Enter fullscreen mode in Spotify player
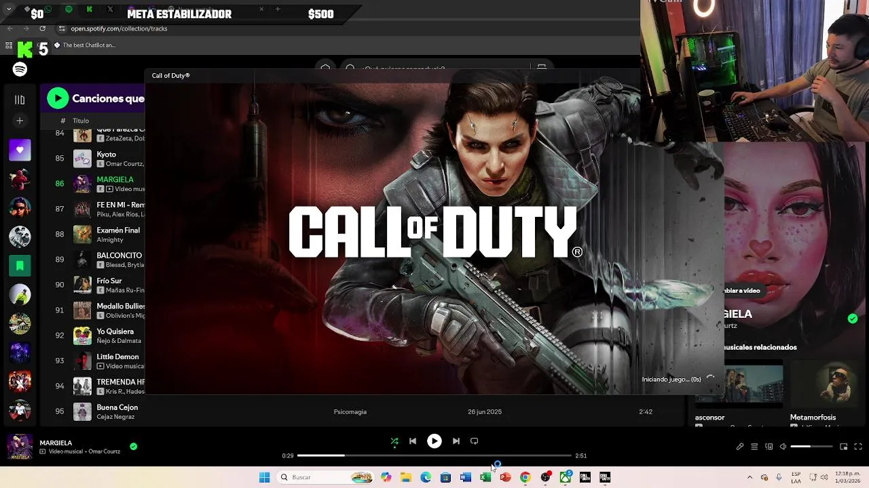The image size is (869, 488). click(858, 447)
